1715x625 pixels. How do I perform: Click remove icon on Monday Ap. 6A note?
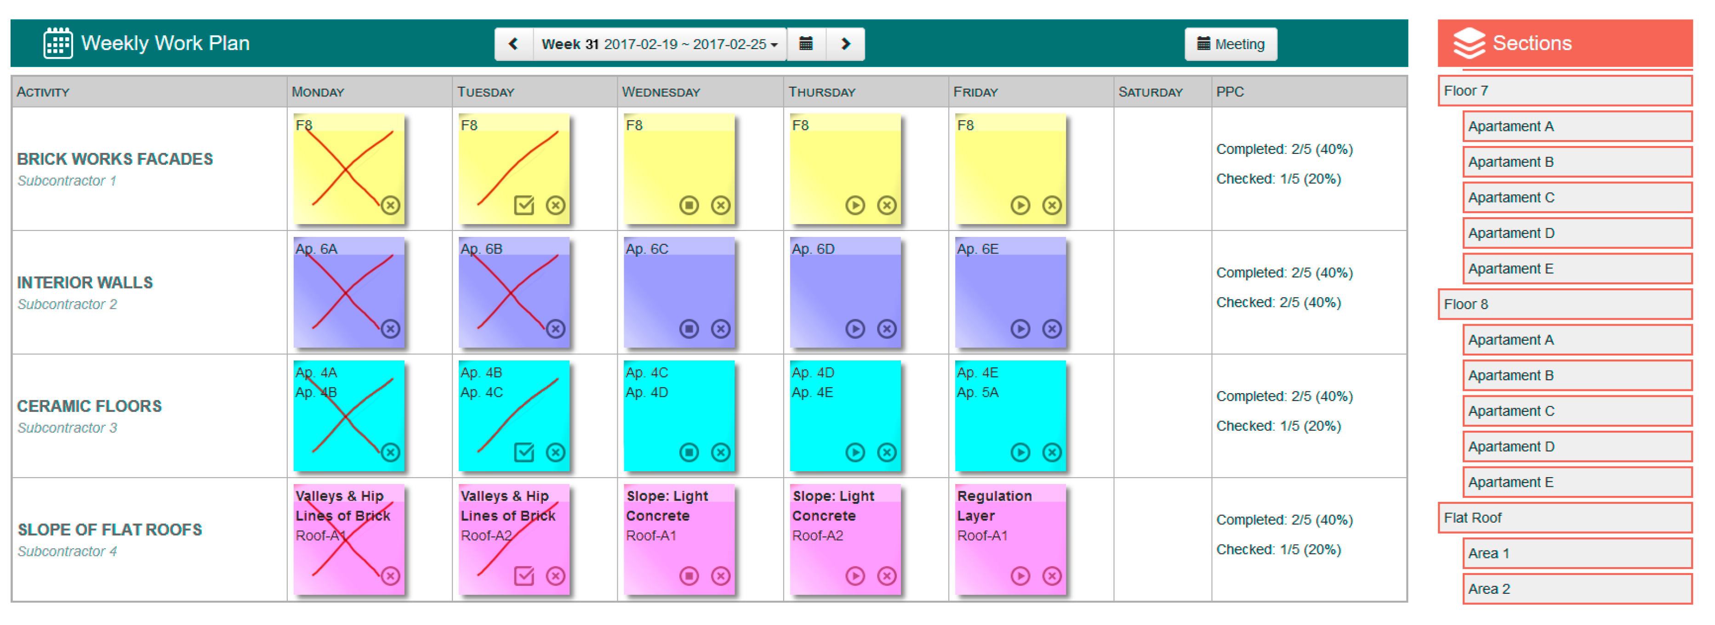point(391,329)
